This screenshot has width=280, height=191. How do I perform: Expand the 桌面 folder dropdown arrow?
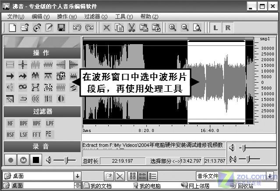[78, 176]
